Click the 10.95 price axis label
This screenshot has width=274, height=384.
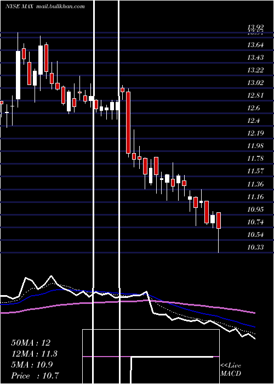click(255, 209)
